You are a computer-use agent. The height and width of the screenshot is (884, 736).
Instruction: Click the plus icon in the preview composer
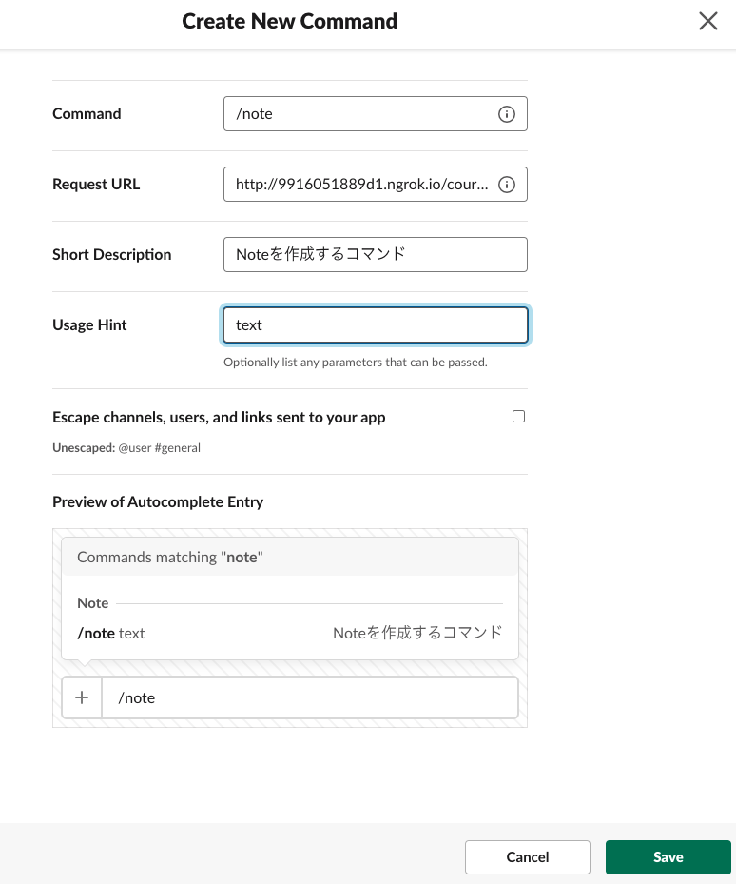tap(82, 697)
